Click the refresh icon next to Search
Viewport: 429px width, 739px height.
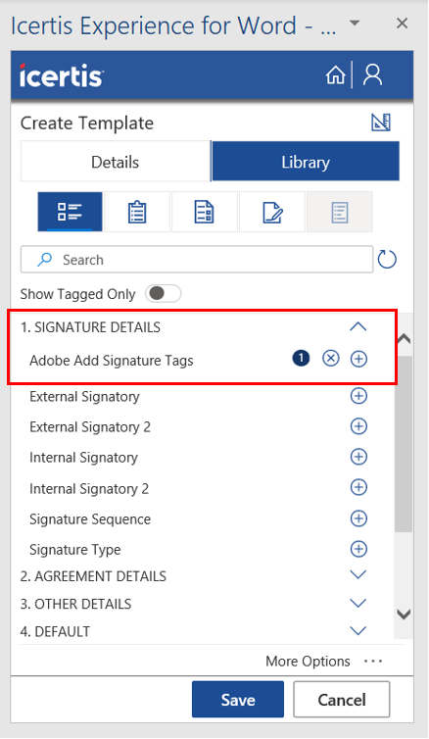coord(387,259)
